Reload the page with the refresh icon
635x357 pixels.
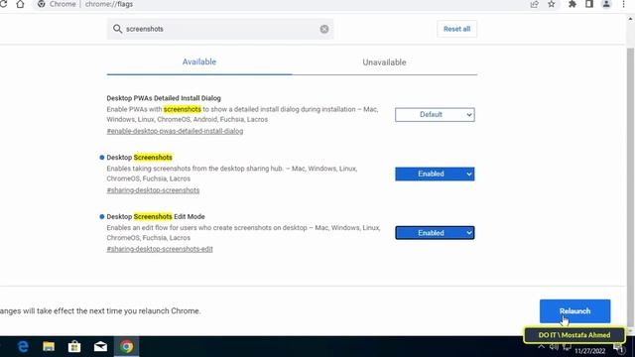tap(3, 4)
